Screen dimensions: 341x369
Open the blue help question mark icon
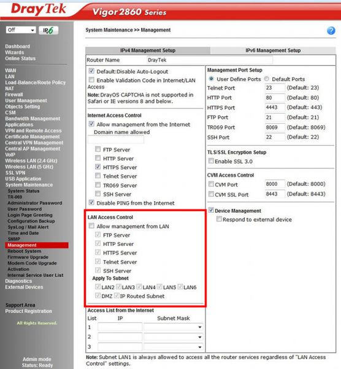click(331, 31)
